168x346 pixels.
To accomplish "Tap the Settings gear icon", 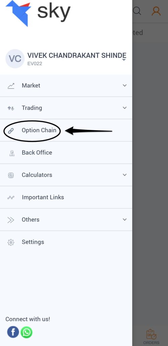I will coord(11,242).
